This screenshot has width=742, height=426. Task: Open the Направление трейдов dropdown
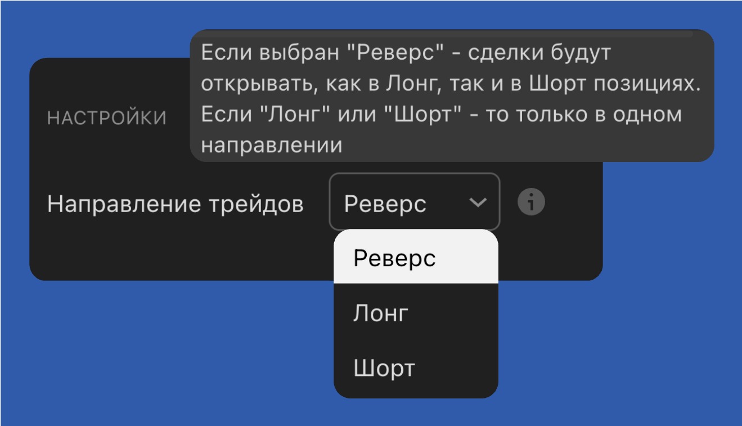[x=413, y=202]
